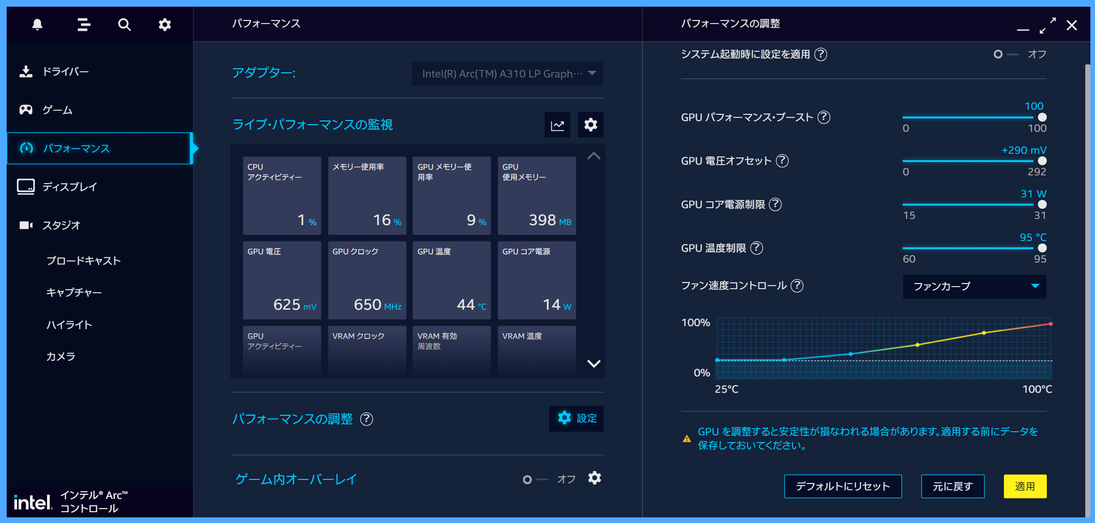The width and height of the screenshot is (1095, 523).
Task: Click help icon next to GPU 電圧オフセット
Action: point(782,161)
